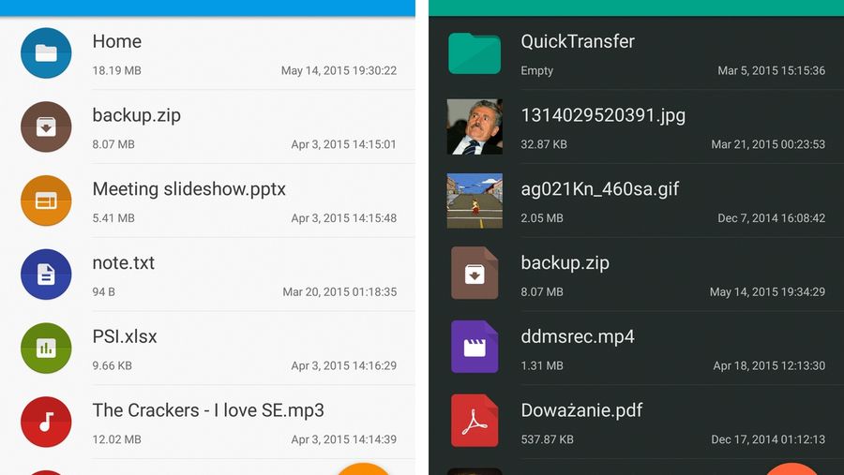Tap the blue document icon for note.txt
This screenshot has height=475, width=844.
click(46, 275)
